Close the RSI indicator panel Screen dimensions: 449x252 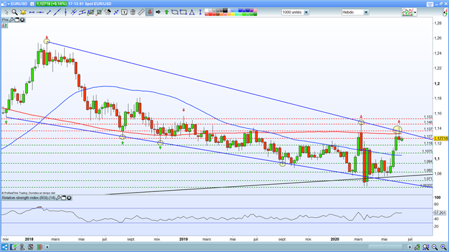(69, 198)
